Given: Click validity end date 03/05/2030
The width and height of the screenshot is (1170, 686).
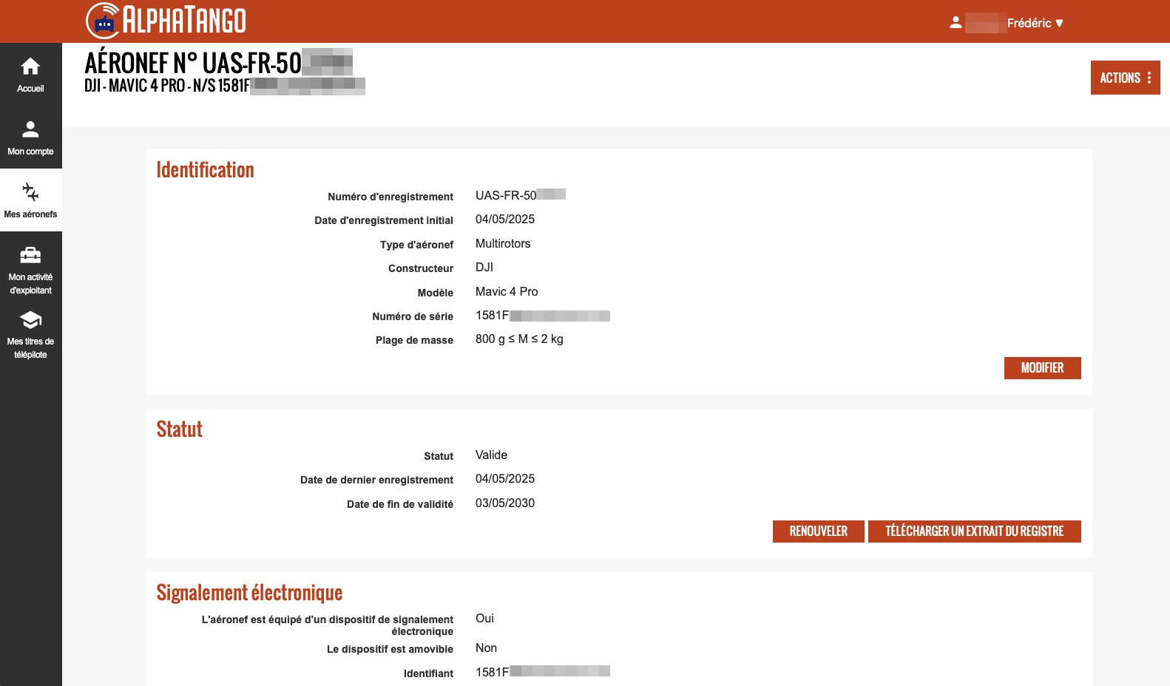Looking at the screenshot, I should point(505,503).
